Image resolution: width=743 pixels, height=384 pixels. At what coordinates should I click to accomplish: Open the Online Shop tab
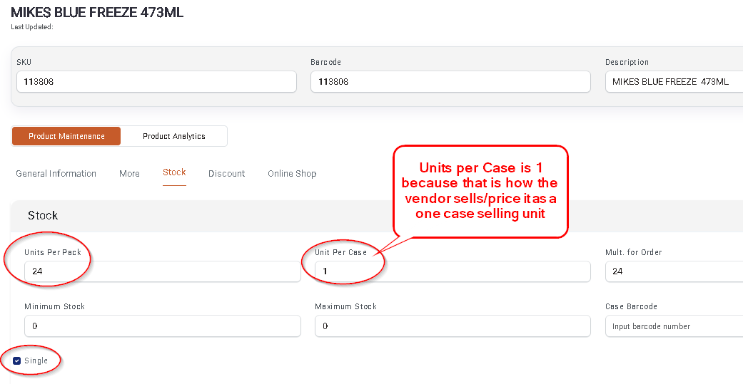click(x=292, y=174)
